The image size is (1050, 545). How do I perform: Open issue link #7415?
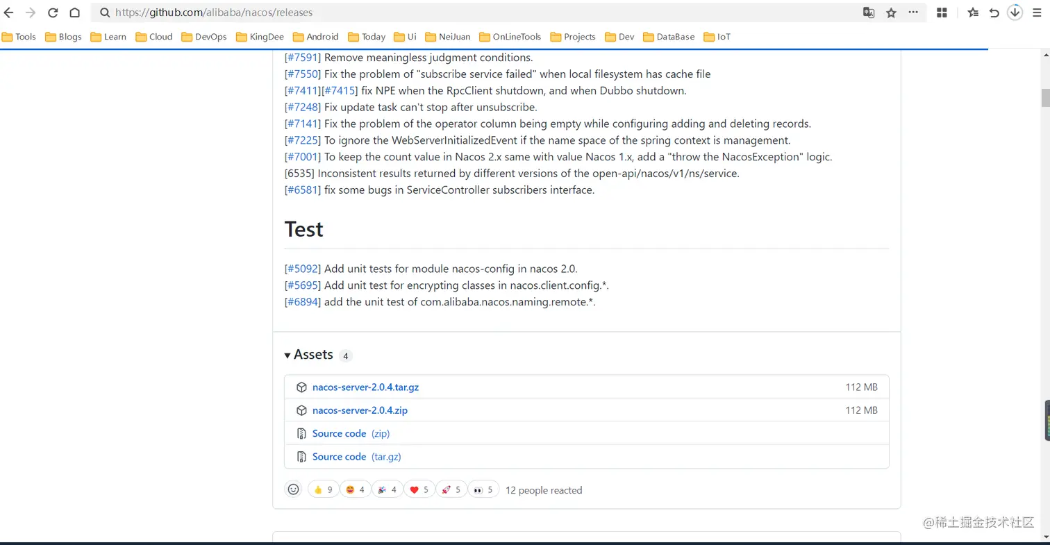pyautogui.click(x=340, y=91)
